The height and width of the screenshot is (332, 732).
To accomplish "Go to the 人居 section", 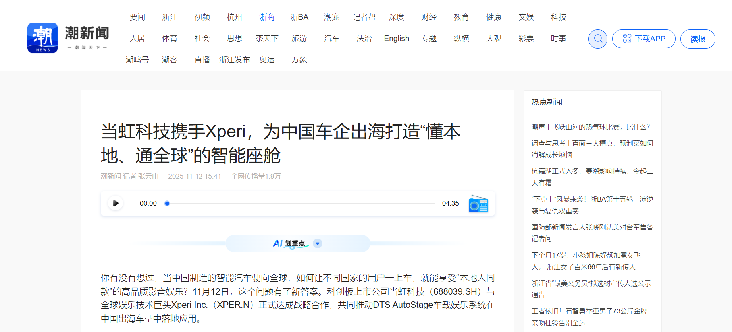I will tap(137, 39).
